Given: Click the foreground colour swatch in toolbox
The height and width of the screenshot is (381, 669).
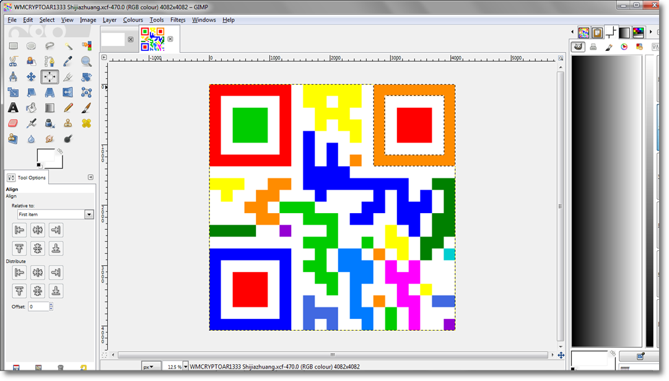Looking at the screenshot, I should (x=45, y=155).
